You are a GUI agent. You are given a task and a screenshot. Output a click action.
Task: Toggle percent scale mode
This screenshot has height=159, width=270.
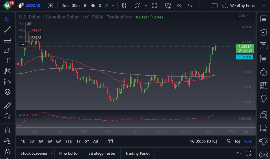click(229, 141)
